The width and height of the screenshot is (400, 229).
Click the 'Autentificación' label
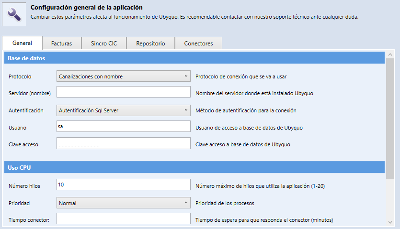point(26,110)
